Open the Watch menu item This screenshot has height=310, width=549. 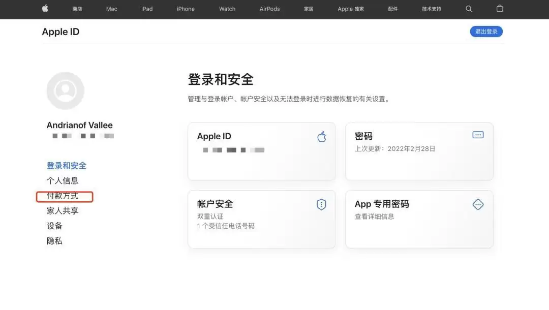(x=227, y=9)
